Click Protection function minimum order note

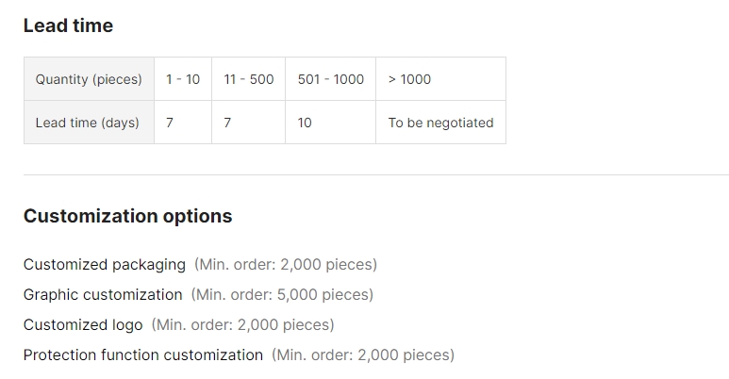click(x=363, y=354)
